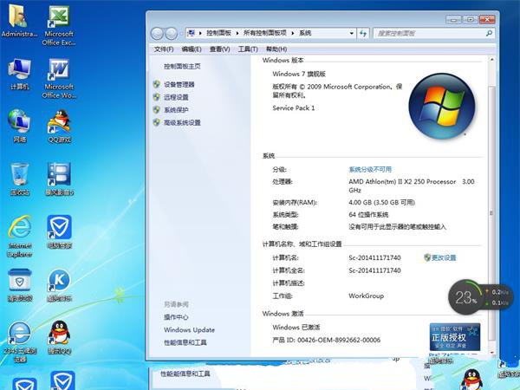
Task: Refresh the address bar view
Action: pyautogui.click(x=363, y=33)
